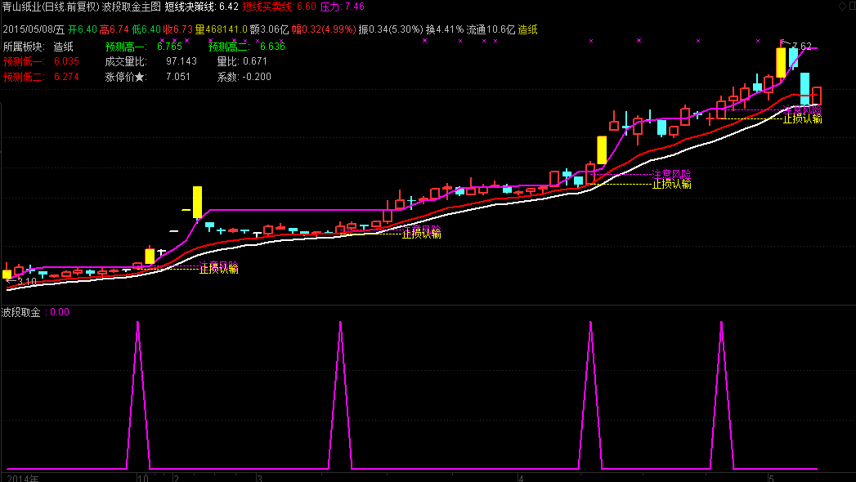The width and height of the screenshot is (856, 482).
Task: Click the arrow marker beside the 5.10 low
Action: pos(10,280)
